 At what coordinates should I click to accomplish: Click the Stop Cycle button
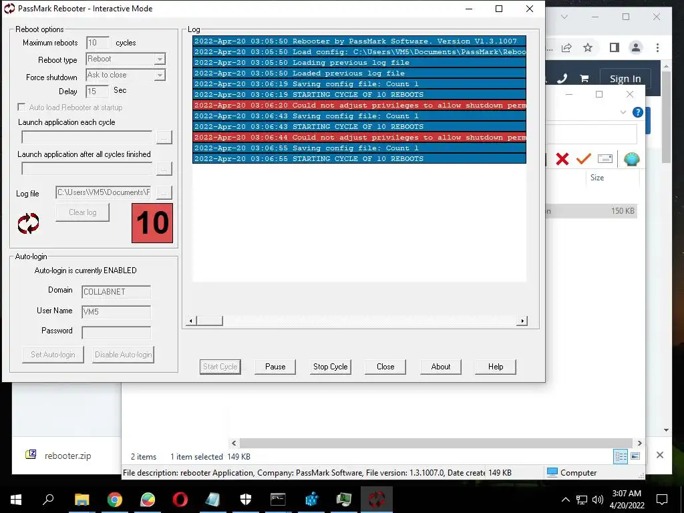tap(330, 367)
